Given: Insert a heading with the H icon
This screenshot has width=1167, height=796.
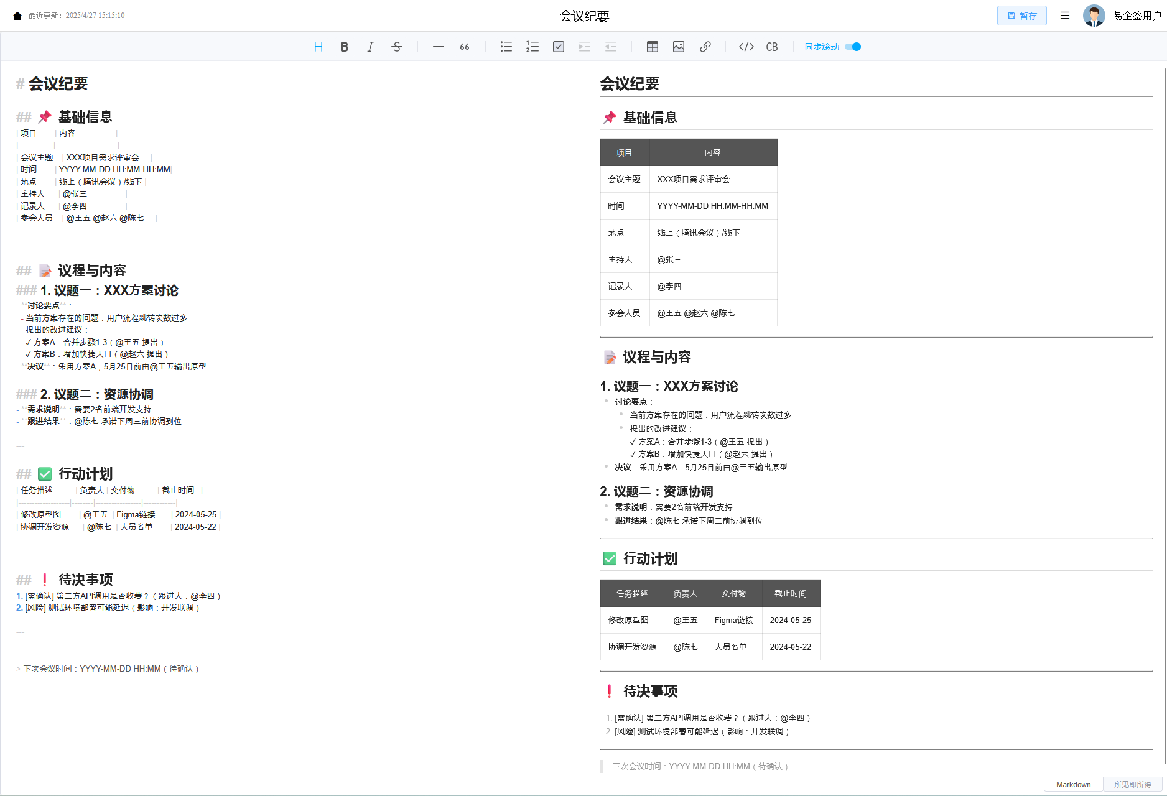Looking at the screenshot, I should (x=318, y=47).
